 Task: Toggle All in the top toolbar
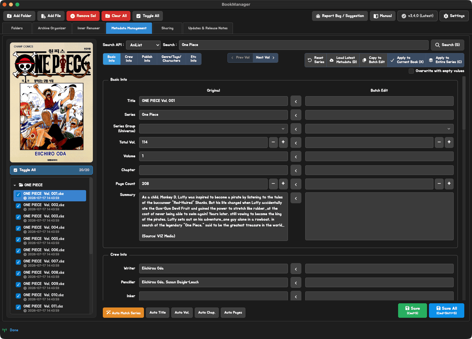pyautogui.click(x=148, y=16)
